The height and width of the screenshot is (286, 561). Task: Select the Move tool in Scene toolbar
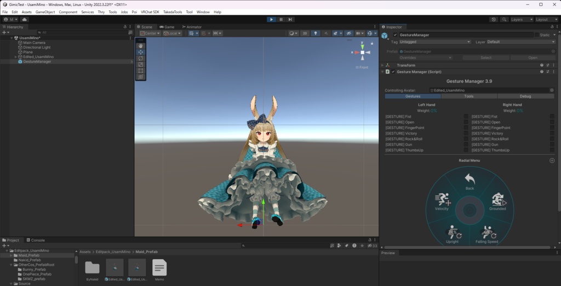pos(141,52)
